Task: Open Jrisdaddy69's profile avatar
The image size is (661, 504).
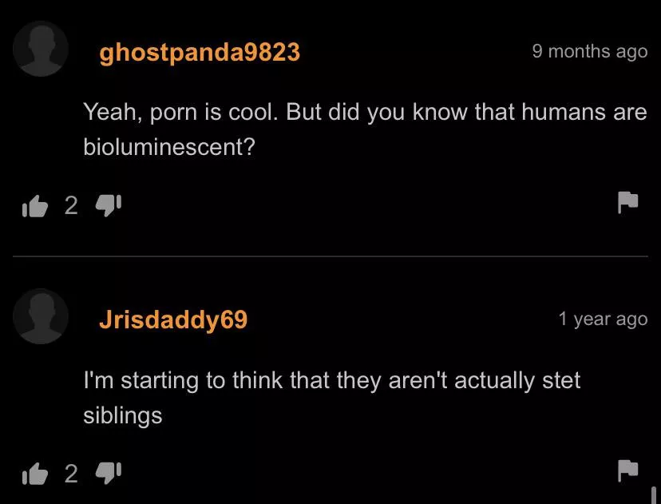Action: (41, 316)
